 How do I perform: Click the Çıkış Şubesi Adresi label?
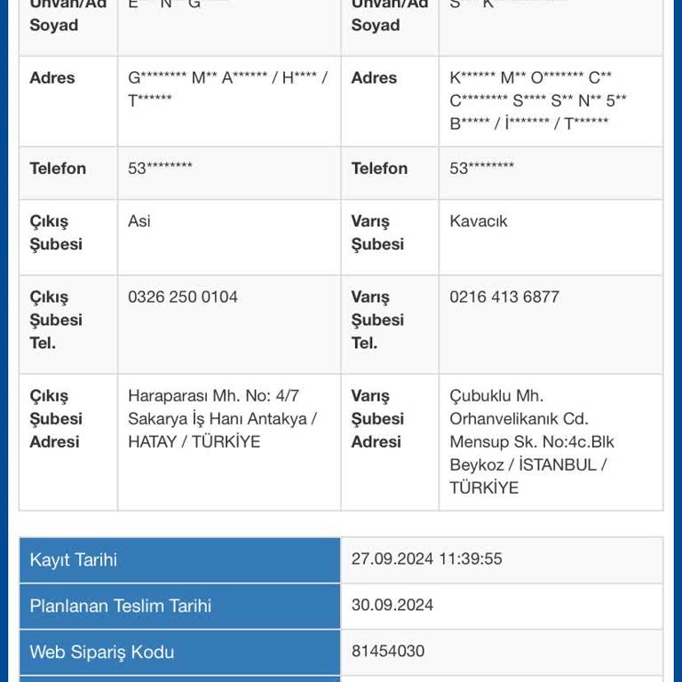(56, 418)
